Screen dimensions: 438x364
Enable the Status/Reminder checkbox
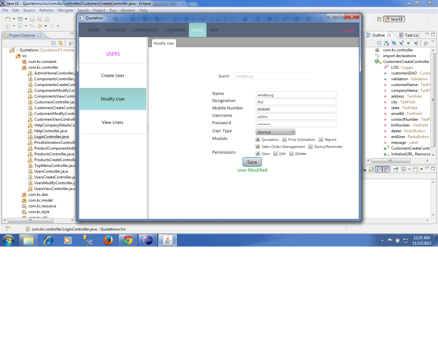(x=310, y=146)
